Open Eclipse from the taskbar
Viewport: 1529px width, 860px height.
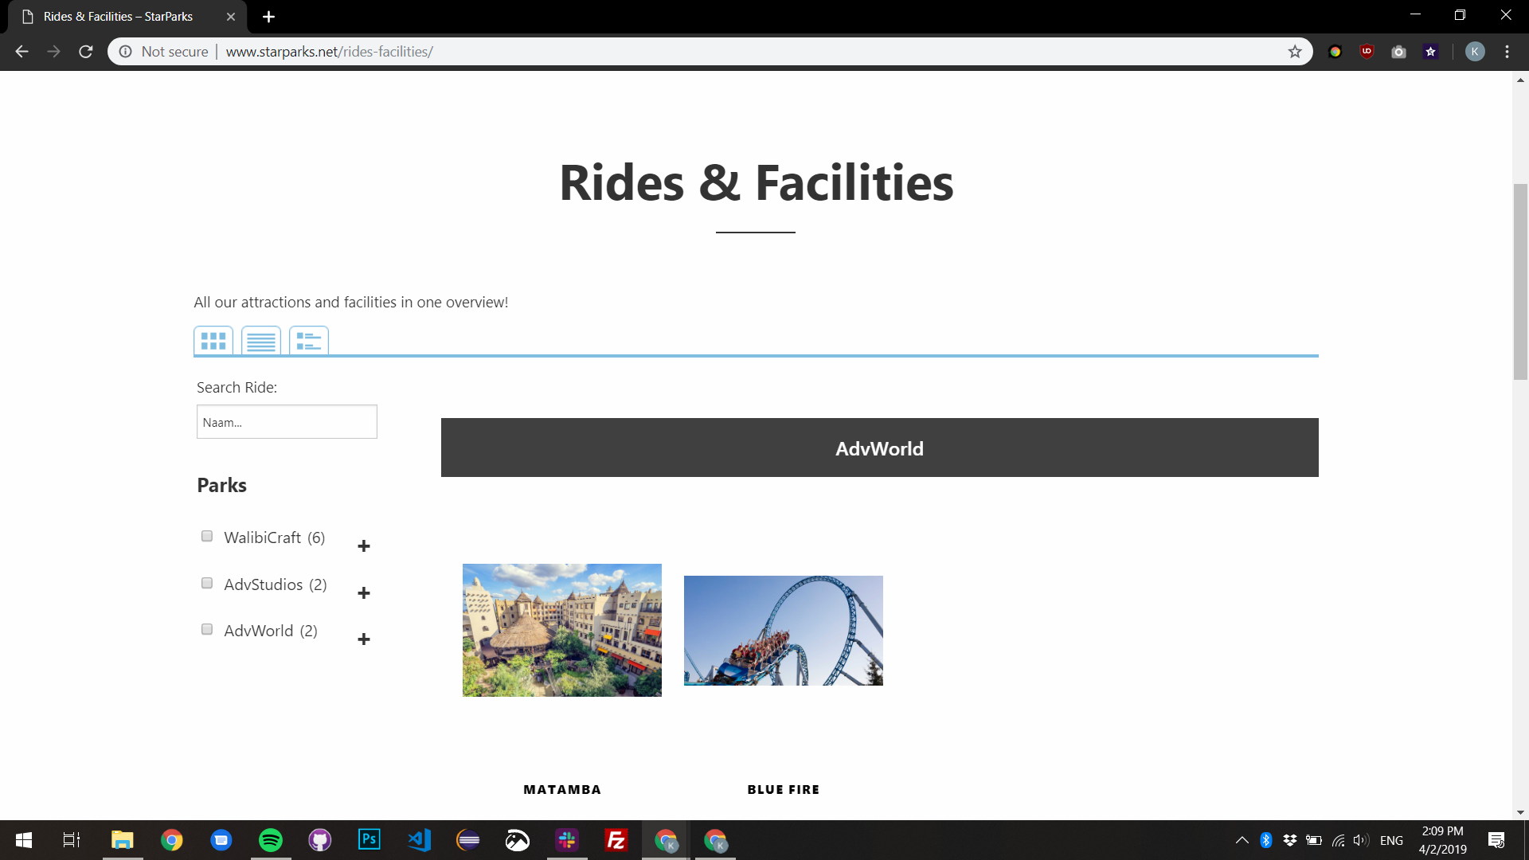coord(468,840)
